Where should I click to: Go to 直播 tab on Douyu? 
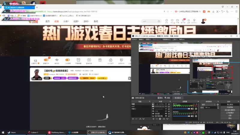pos(56,21)
